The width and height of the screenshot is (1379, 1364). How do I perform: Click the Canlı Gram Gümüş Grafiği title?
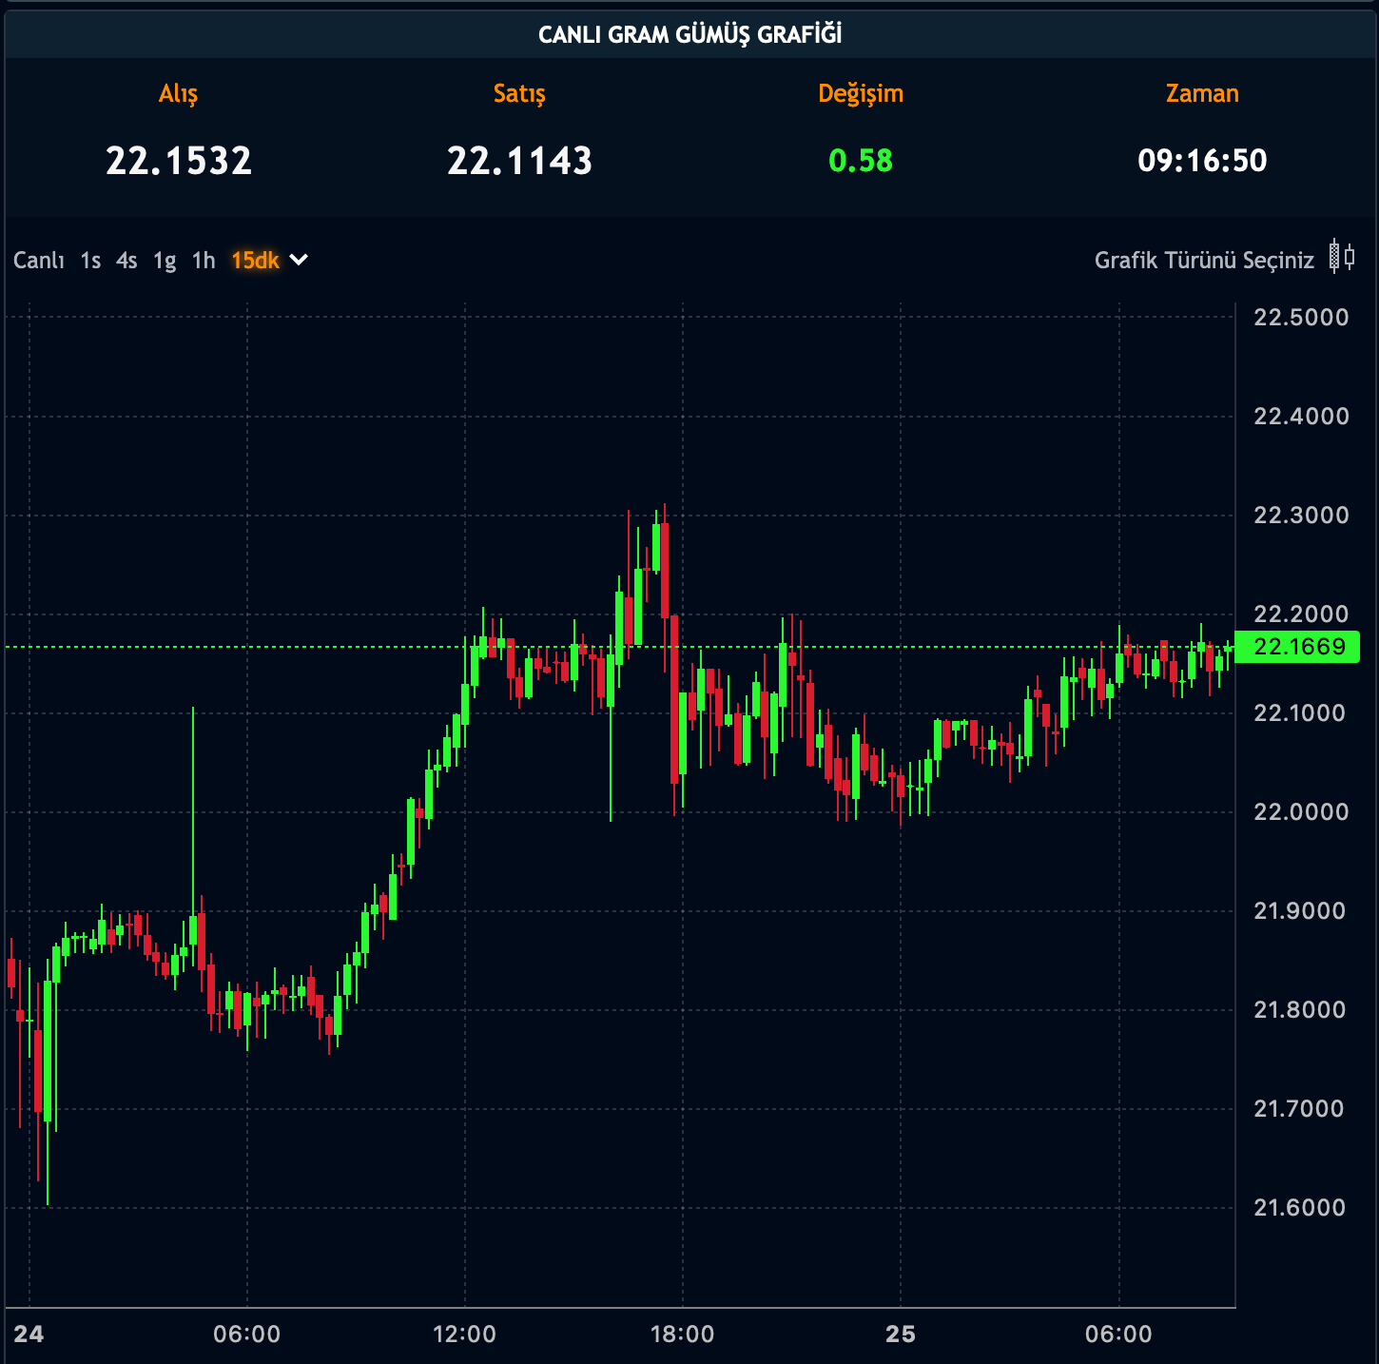click(689, 35)
